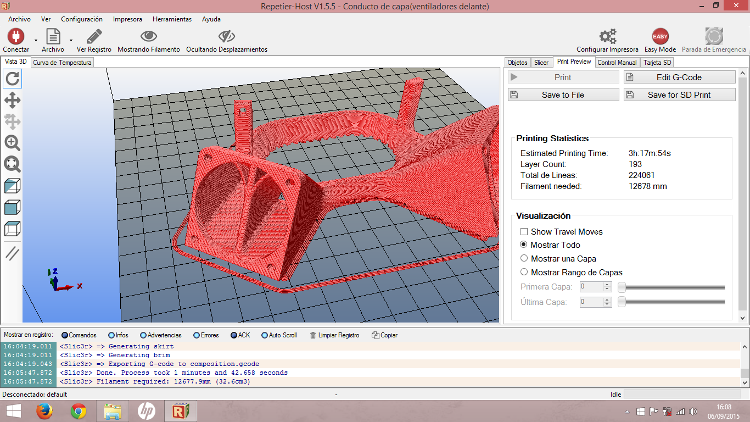Click the Última Capa stepper arrows
The image size is (750, 422).
point(607,302)
